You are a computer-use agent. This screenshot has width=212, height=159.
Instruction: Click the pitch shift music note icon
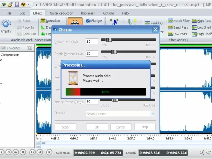coord(114,22)
